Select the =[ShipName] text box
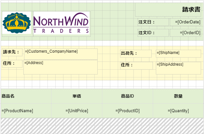 pos(178,53)
